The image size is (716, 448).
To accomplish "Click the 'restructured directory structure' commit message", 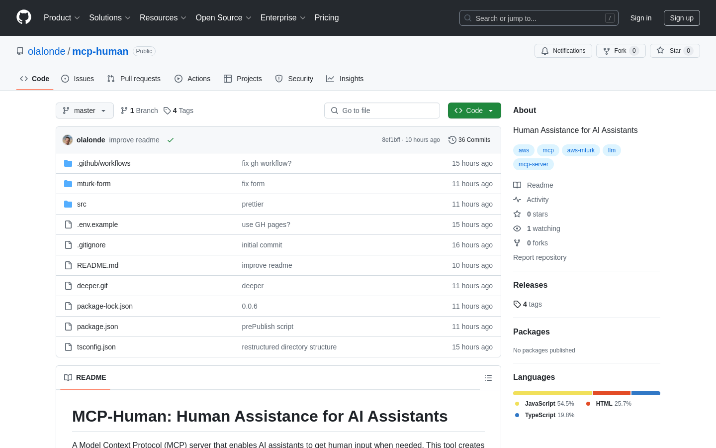I will 289,347.
